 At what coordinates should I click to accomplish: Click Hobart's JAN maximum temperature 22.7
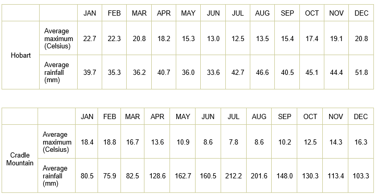point(90,38)
